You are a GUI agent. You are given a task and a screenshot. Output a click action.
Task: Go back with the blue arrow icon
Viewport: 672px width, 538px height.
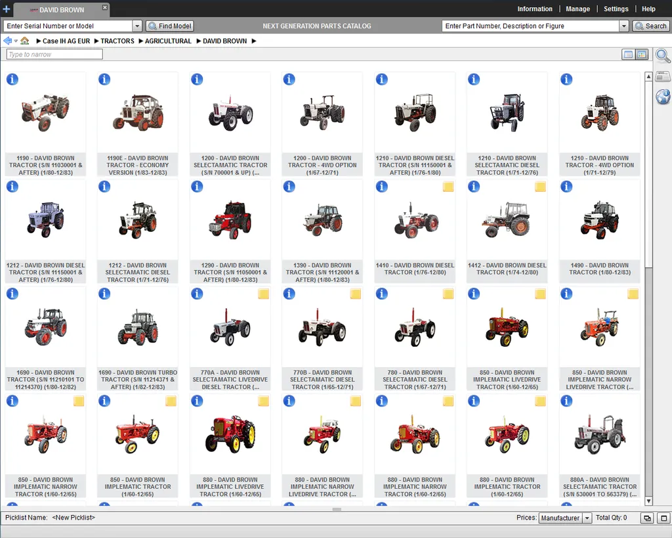pyautogui.click(x=7, y=41)
